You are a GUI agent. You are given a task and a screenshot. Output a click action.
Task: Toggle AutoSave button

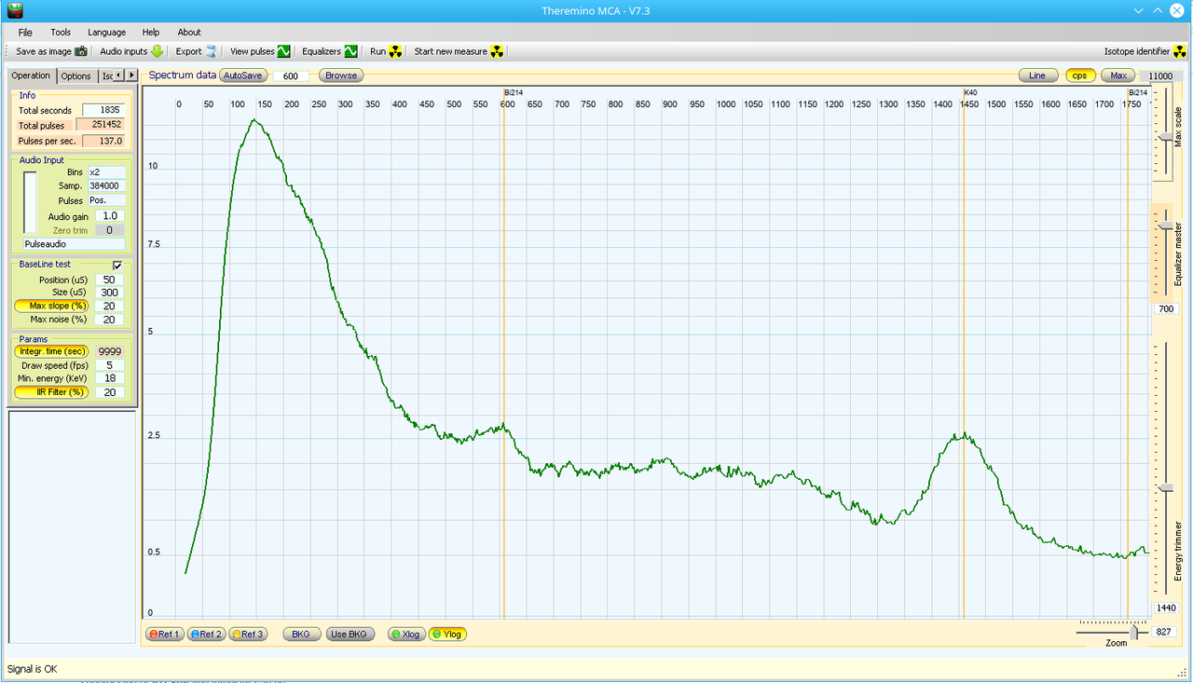(243, 75)
